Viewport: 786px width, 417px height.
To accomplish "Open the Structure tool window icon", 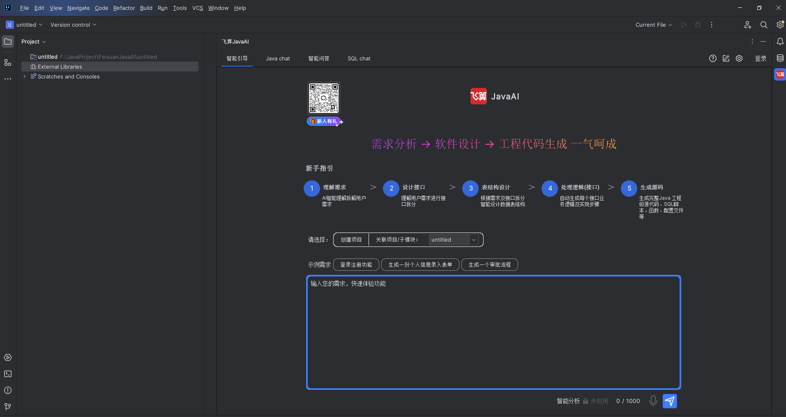I will pos(8,62).
